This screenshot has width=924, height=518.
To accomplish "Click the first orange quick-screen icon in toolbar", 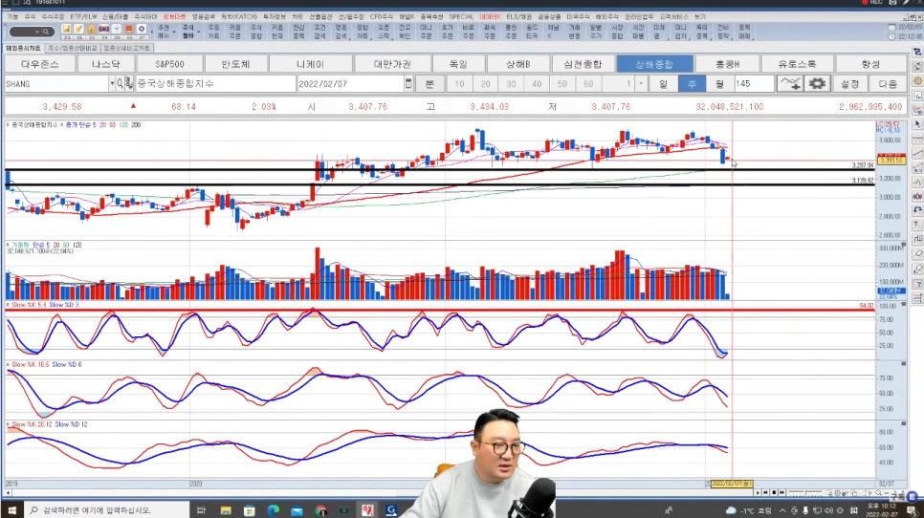I will (x=66, y=29).
